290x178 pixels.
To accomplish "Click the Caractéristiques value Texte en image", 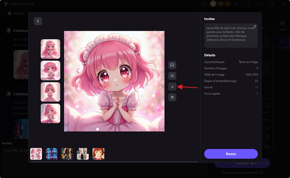I will (248, 62).
